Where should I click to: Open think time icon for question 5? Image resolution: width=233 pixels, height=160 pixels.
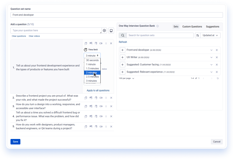96,126
